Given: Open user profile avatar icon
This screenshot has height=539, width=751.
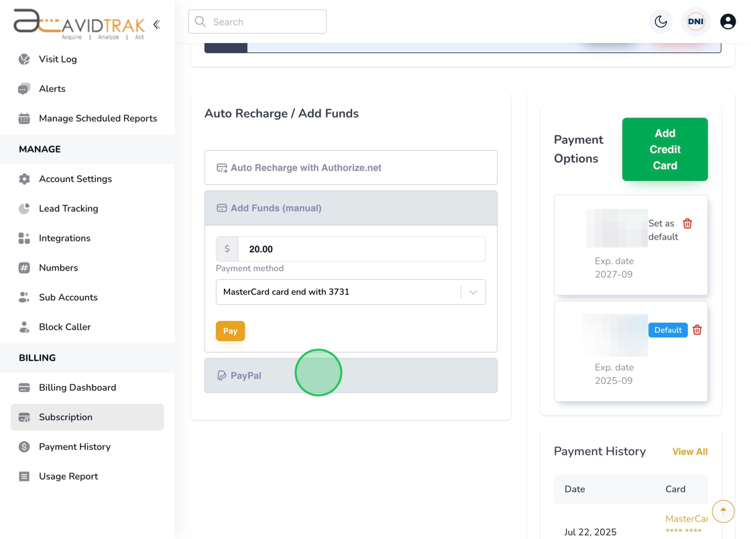Looking at the screenshot, I should coord(728,21).
